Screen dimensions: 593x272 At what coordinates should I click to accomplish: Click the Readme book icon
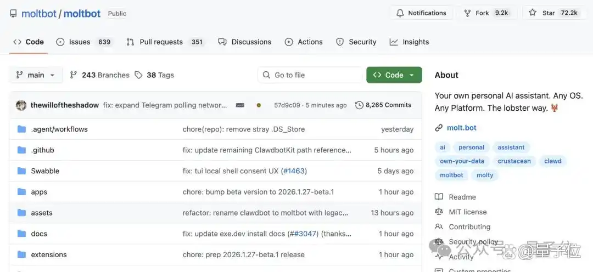439,197
